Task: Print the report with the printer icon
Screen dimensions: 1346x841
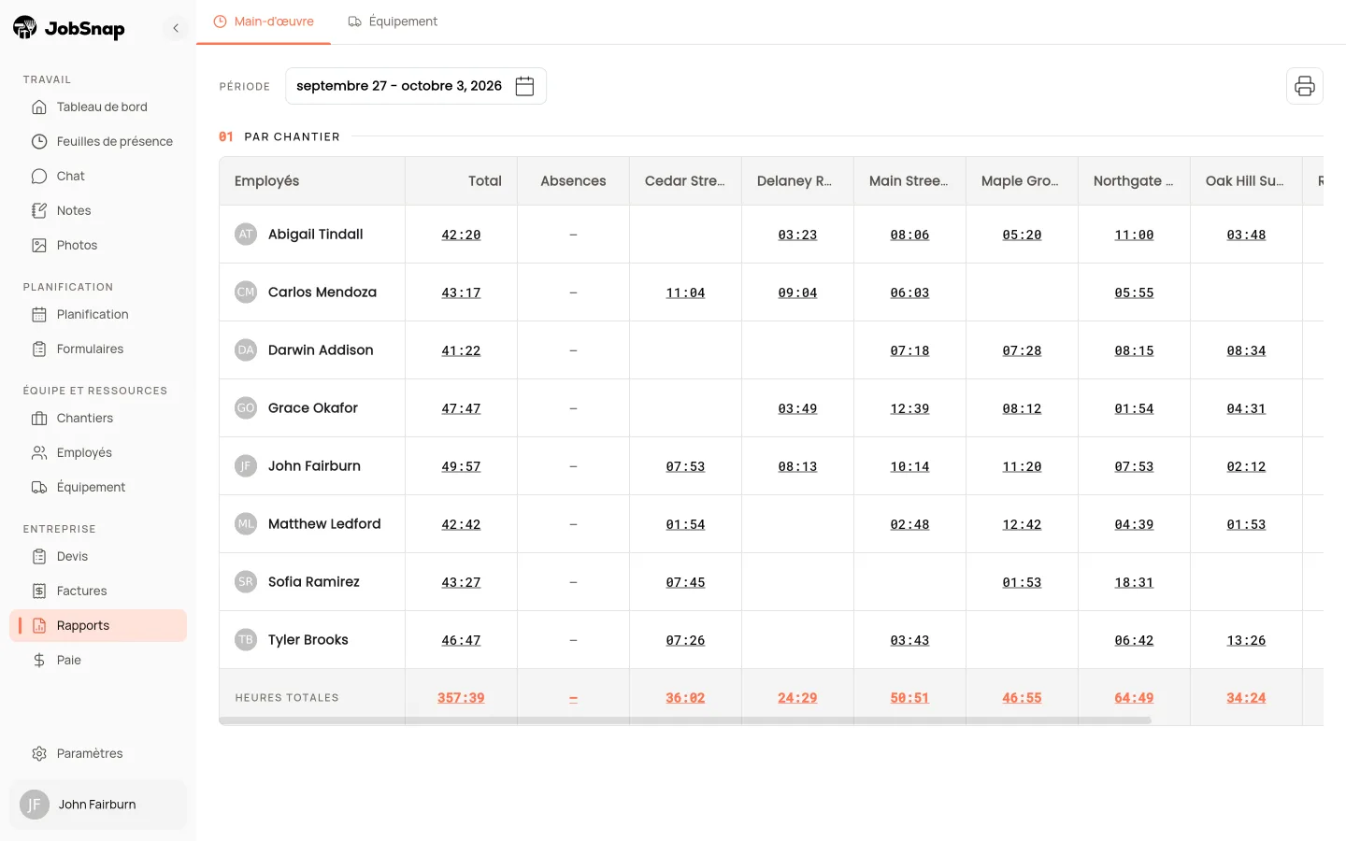Action: (x=1304, y=86)
